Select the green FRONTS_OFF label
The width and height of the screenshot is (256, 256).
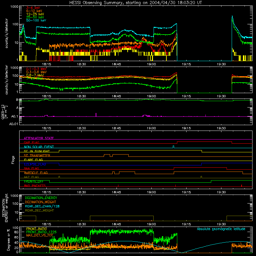point(34,181)
